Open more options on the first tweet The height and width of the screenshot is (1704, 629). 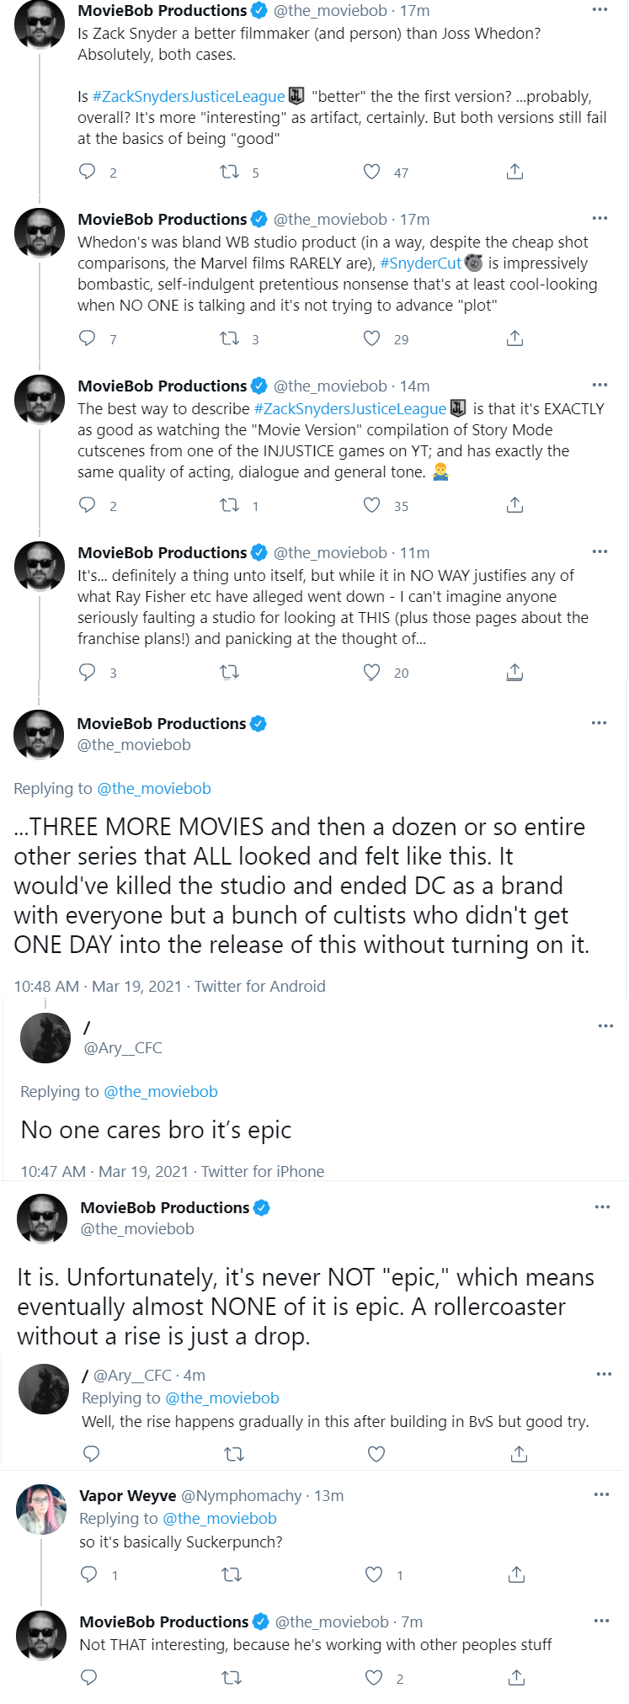tap(600, 10)
